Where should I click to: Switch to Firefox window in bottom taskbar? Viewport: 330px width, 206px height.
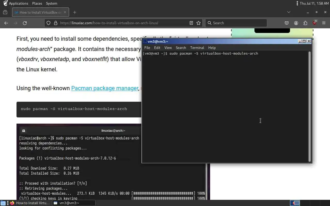[30, 203]
